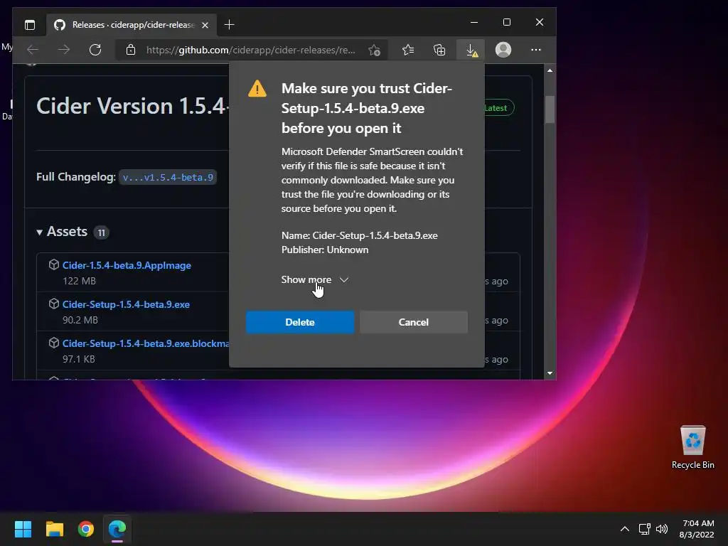Image resolution: width=728 pixels, height=546 pixels.
Task: Open a new browser tab
Action: pos(229,25)
